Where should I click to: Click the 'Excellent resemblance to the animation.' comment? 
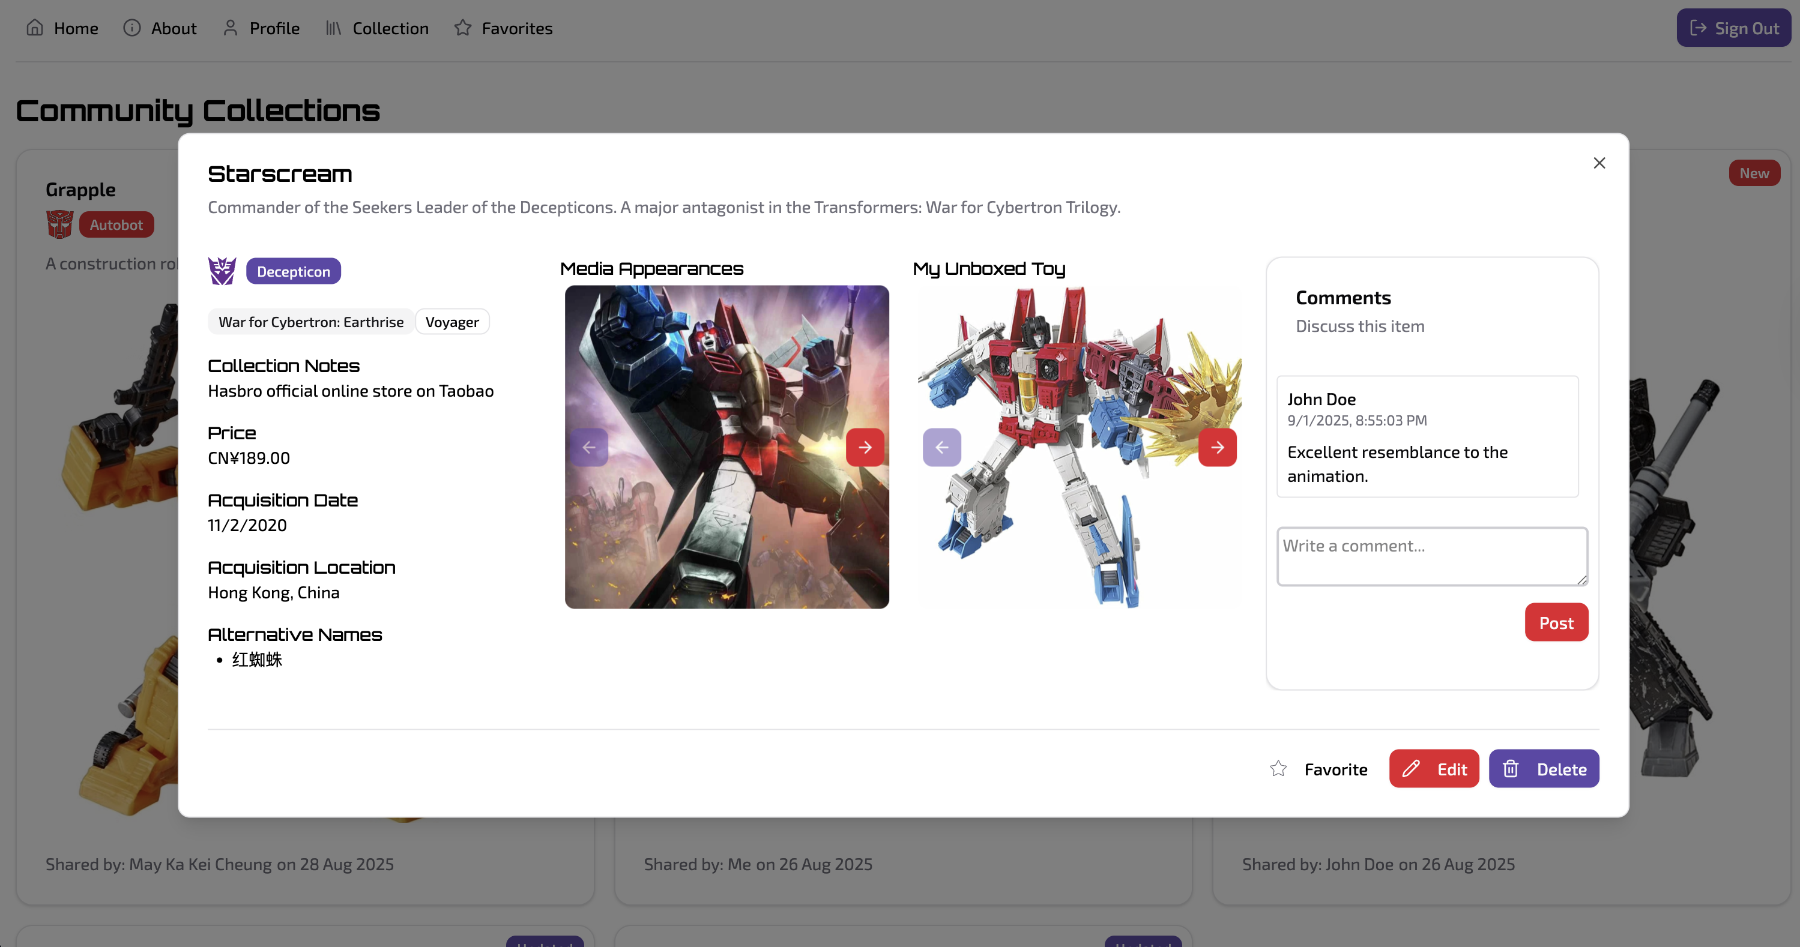1398,464
